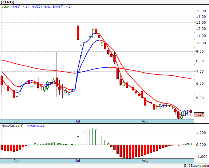The width and height of the screenshot is (209, 168).
Task: Click the 0.000 MACD axis label
Action: pos(201,145)
